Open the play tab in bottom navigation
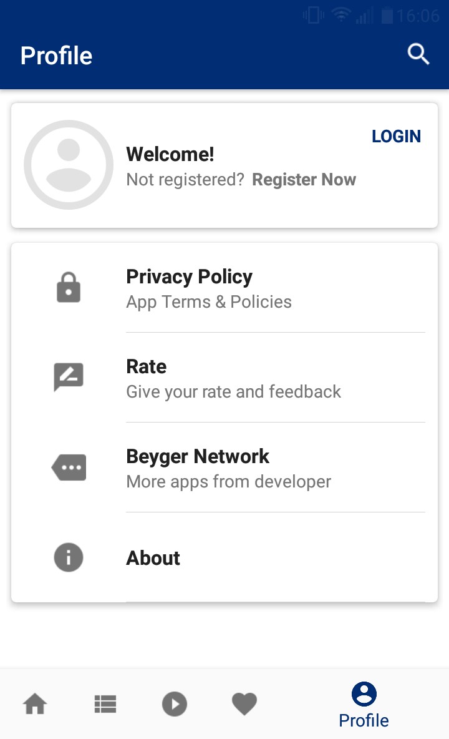449x739 pixels. [x=175, y=704]
